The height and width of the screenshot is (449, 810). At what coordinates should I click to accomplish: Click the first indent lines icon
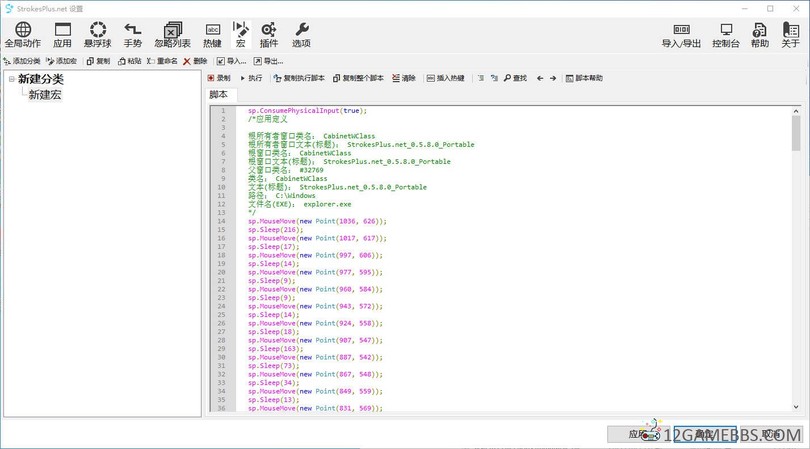point(481,78)
